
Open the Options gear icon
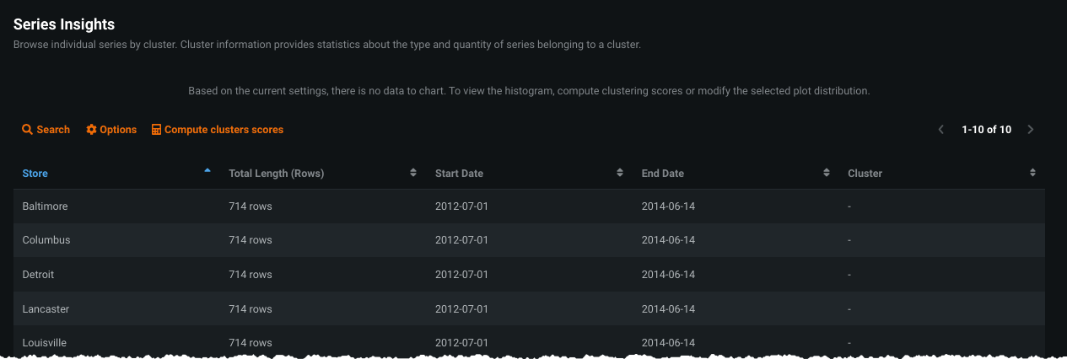point(91,130)
